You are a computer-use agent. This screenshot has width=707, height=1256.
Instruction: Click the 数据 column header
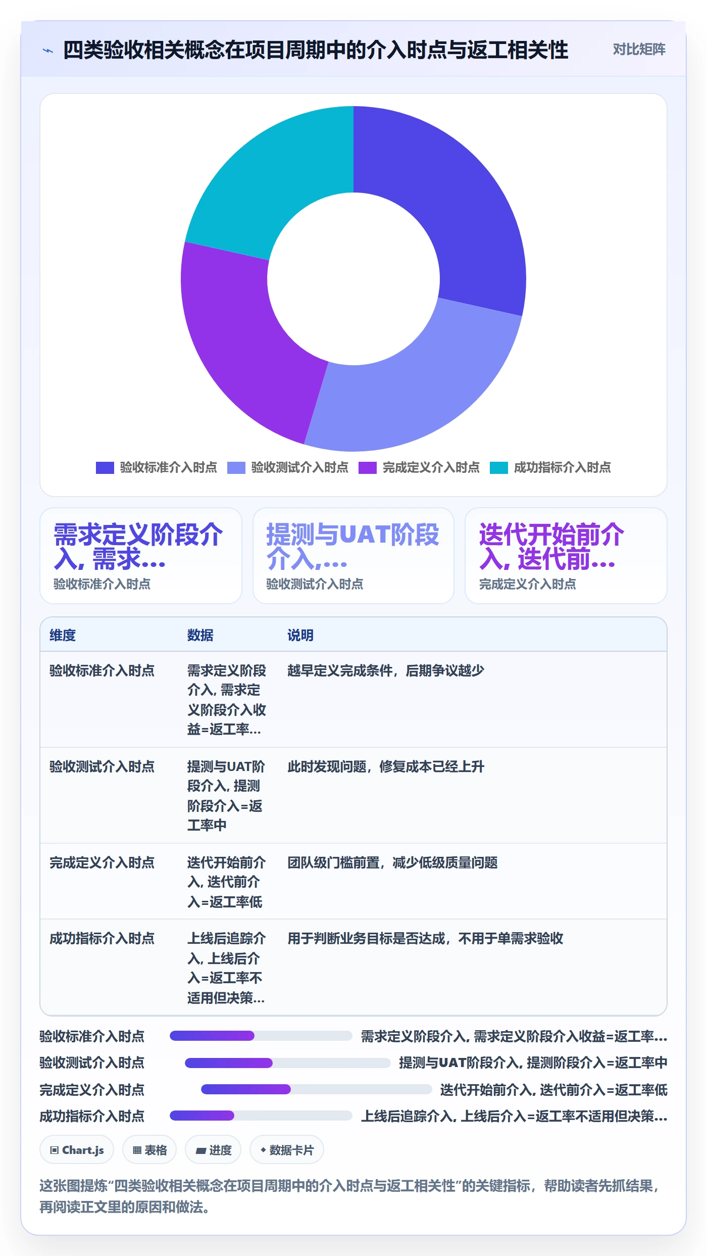[200, 635]
